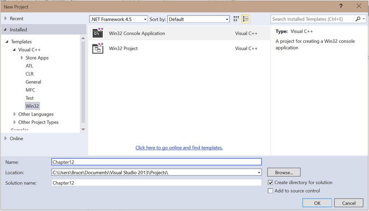Collapse the Templates tree node
The height and width of the screenshot is (211, 369).
pos(7,41)
